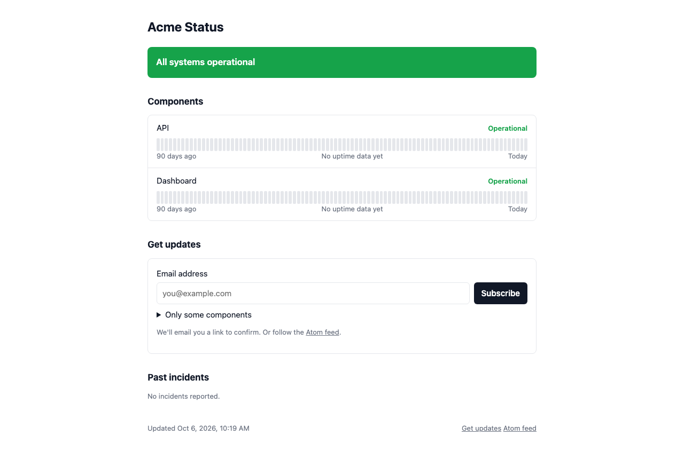This screenshot has width=684, height=459.
Task: Expand the 'Only some components' disclosure triangle
Action: 159,315
